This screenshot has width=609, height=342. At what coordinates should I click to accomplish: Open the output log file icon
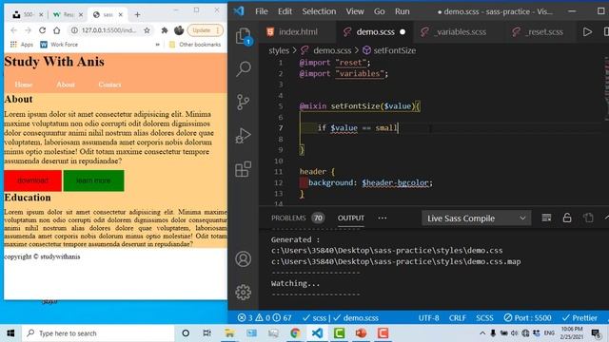click(x=588, y=218)
